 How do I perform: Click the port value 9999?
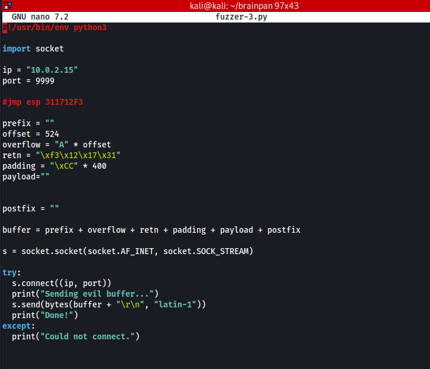tap(45, 81)
